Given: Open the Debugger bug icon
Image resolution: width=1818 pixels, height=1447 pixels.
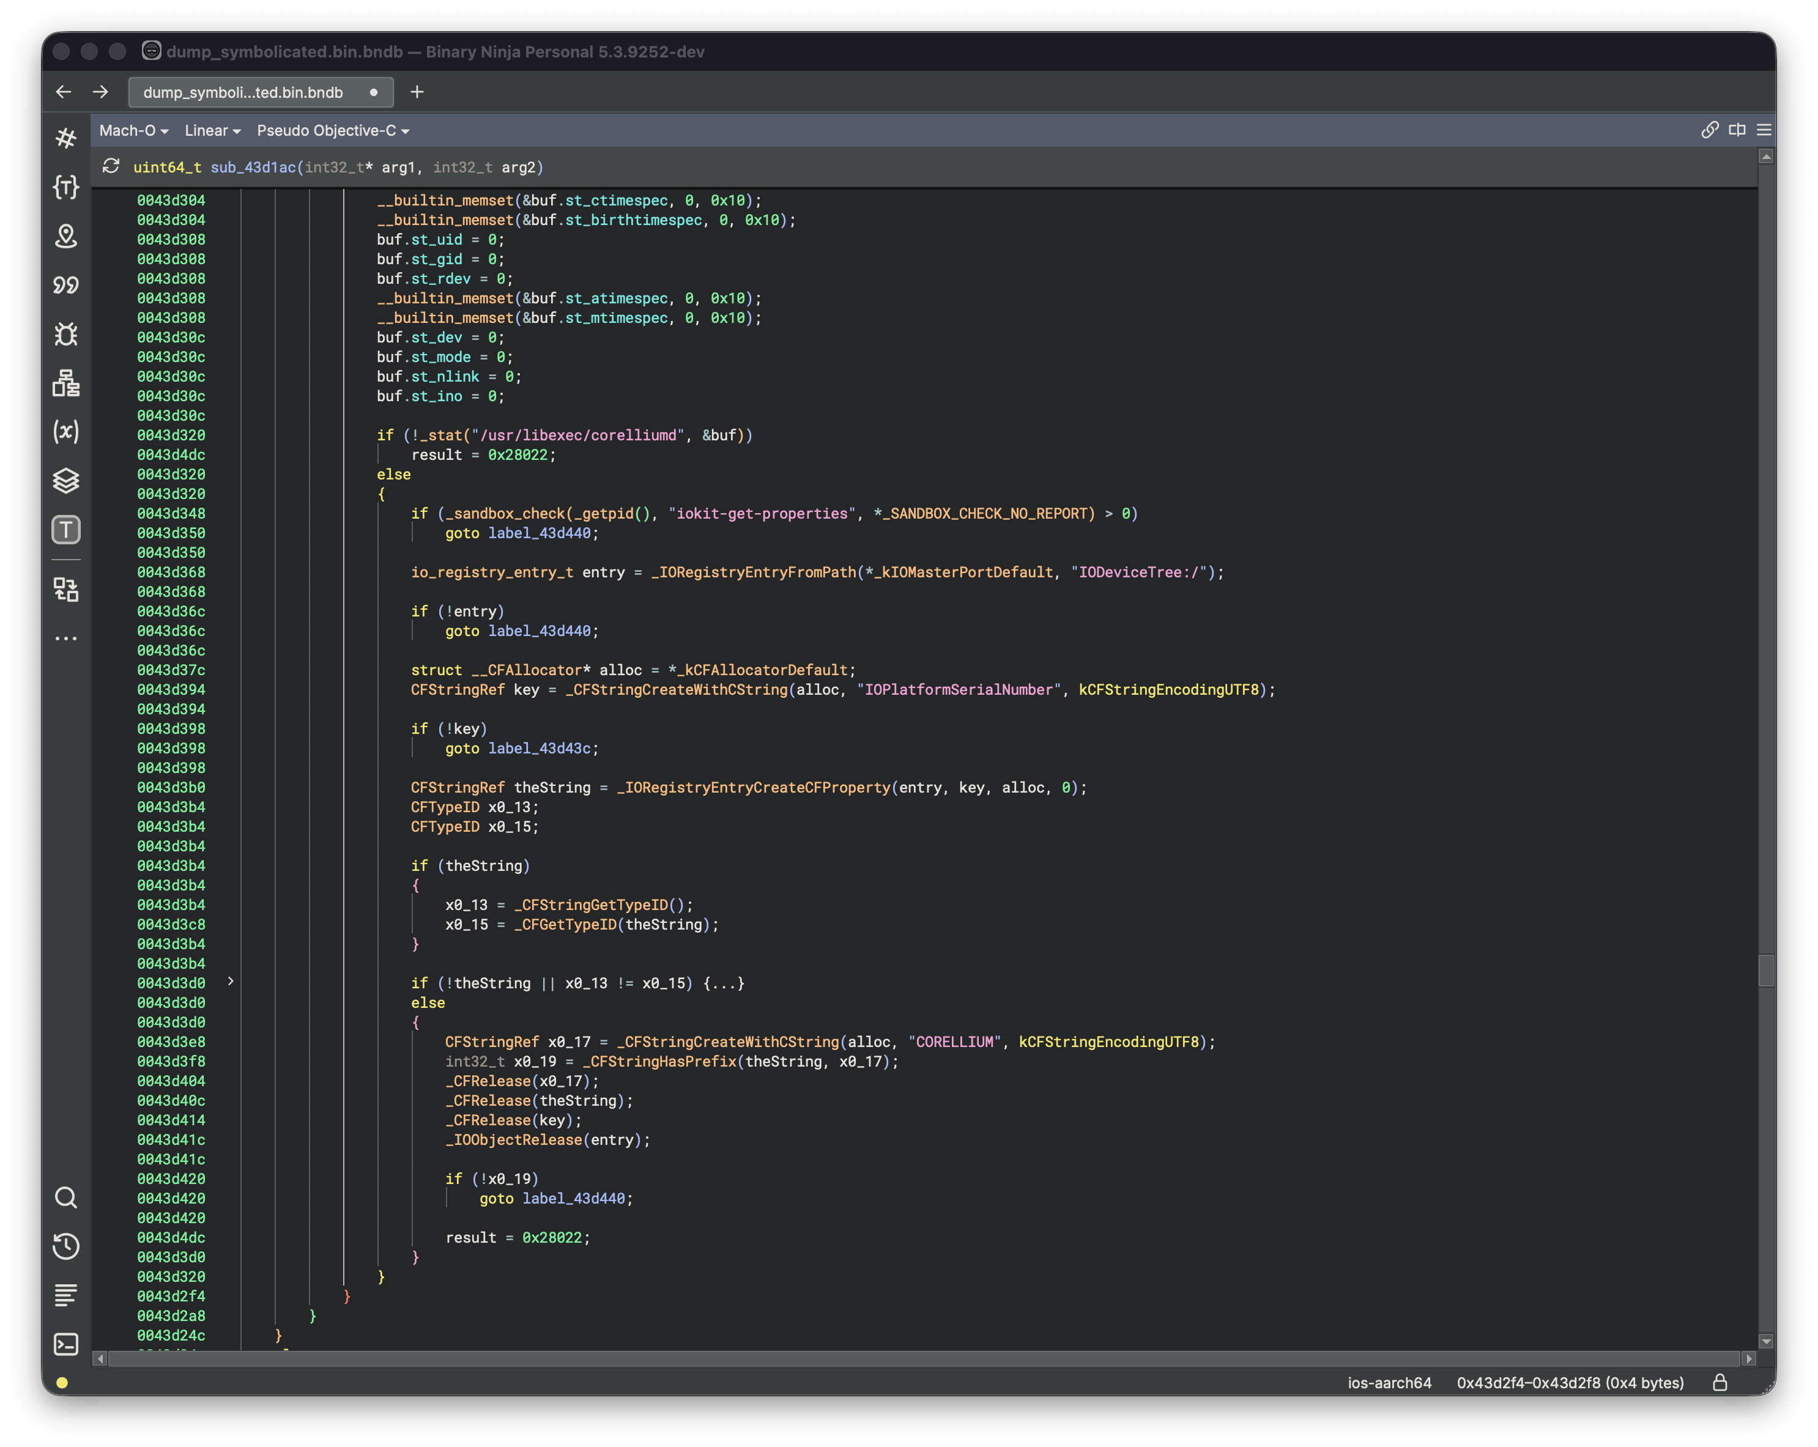Looking at the screenshot, I should (66, 334).
